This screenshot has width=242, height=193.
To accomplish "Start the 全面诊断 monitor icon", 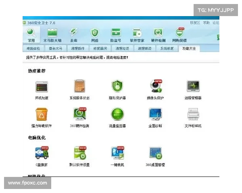I will (x=155, y=114).
